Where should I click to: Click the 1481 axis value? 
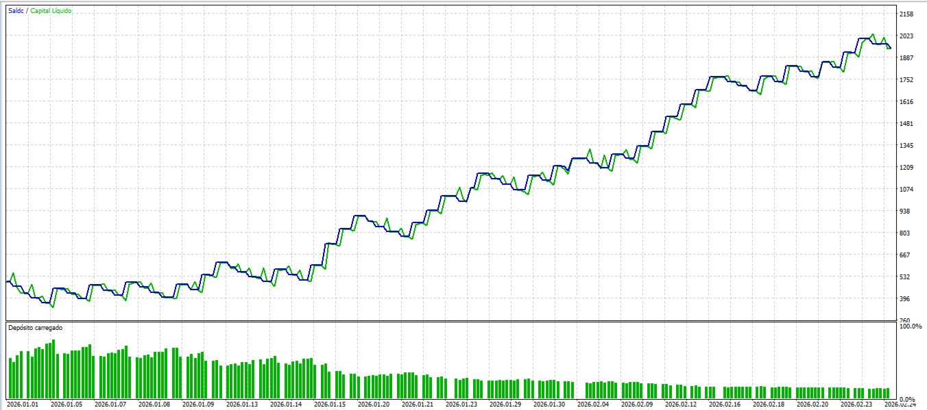tap(907, 124)
